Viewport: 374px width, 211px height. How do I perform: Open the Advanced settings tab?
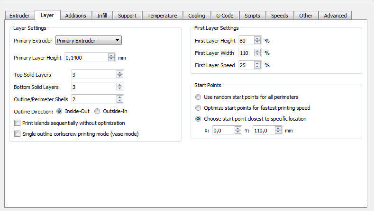[x=335, y=16]
